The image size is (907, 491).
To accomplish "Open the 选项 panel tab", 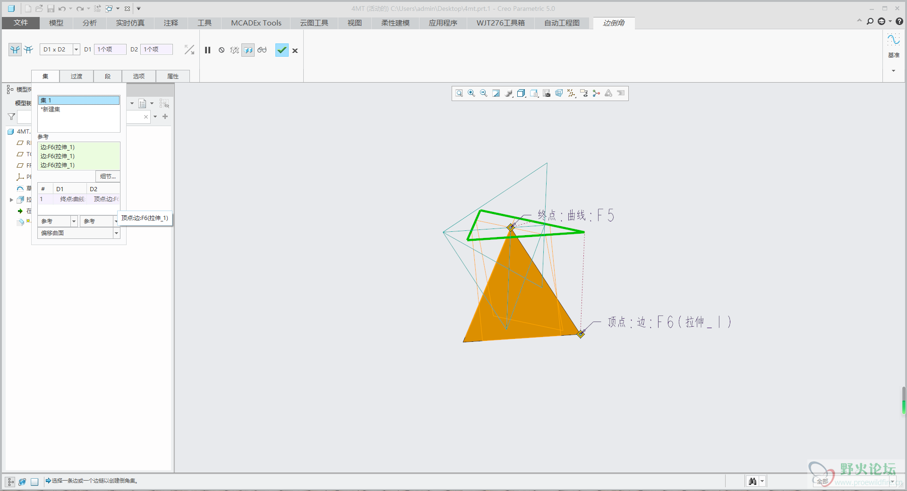I will tap(139, 76).
